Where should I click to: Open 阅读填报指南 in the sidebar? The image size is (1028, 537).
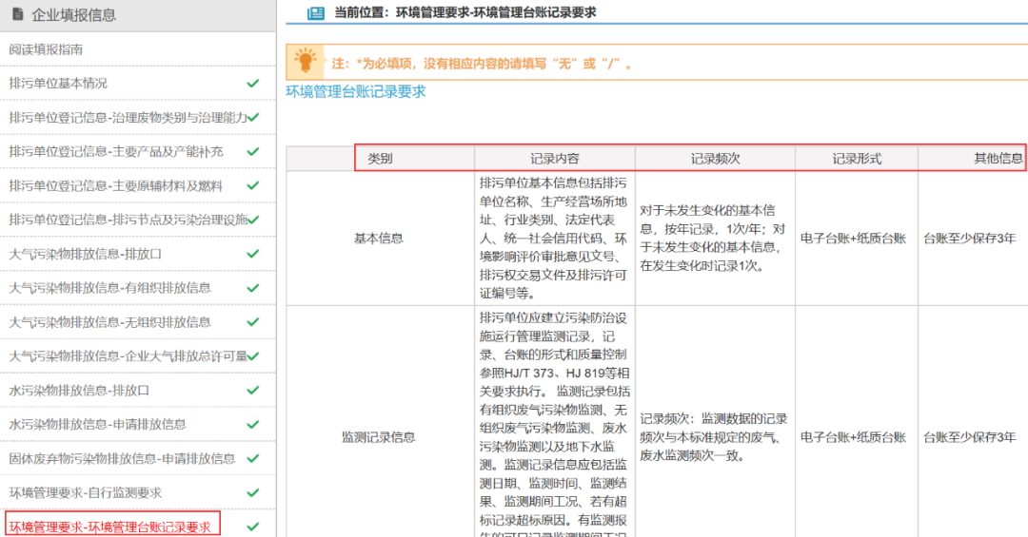46,49
